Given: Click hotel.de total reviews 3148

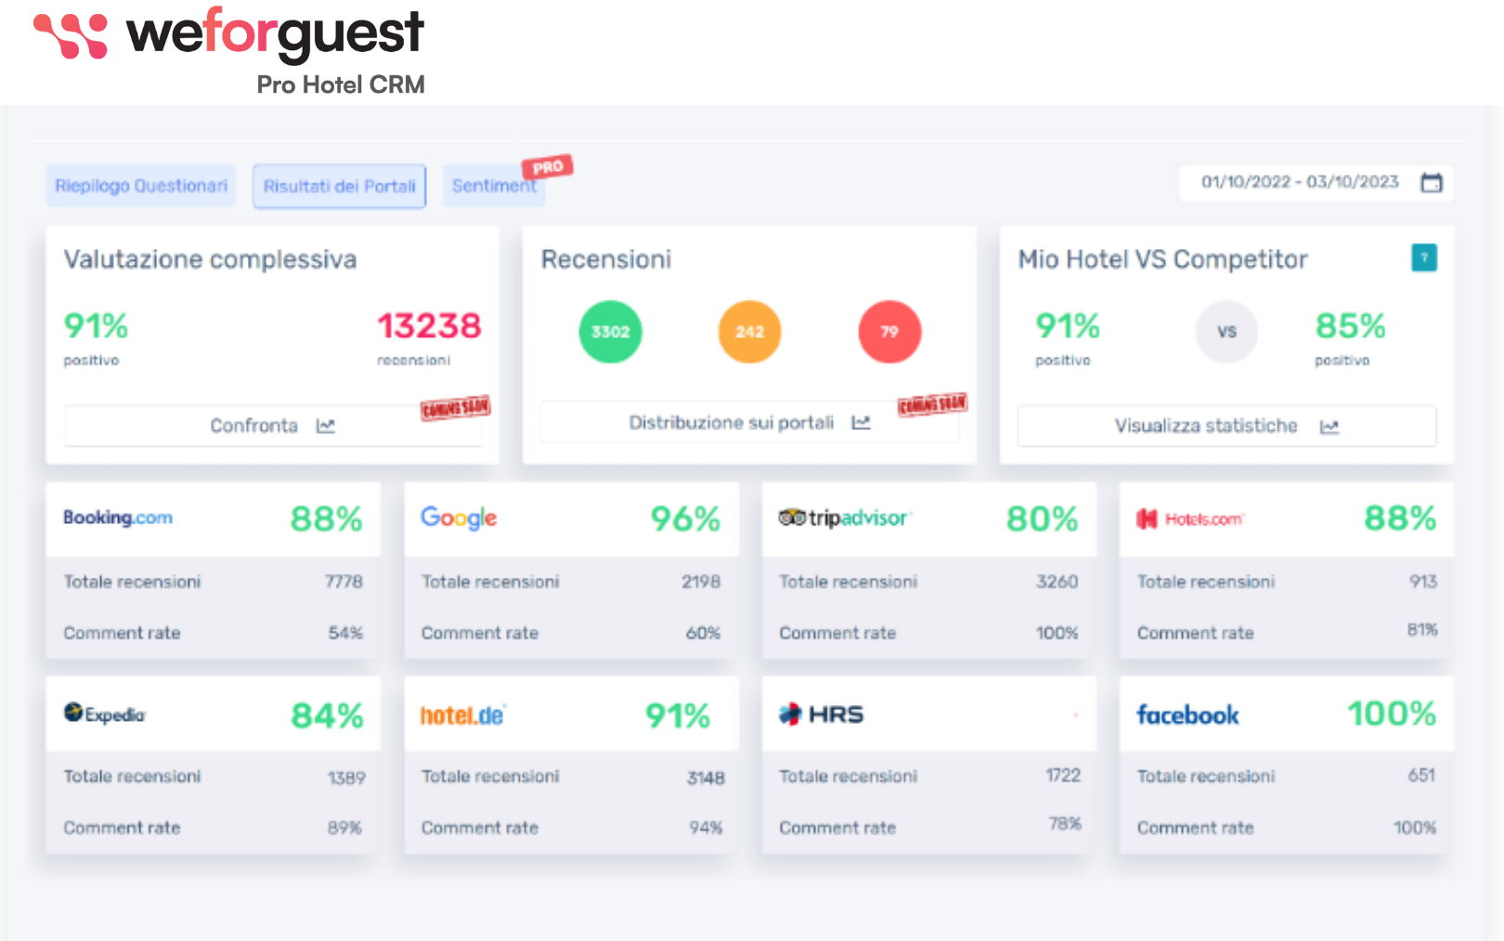Looking at the screenshot, I should click(706, 778).
